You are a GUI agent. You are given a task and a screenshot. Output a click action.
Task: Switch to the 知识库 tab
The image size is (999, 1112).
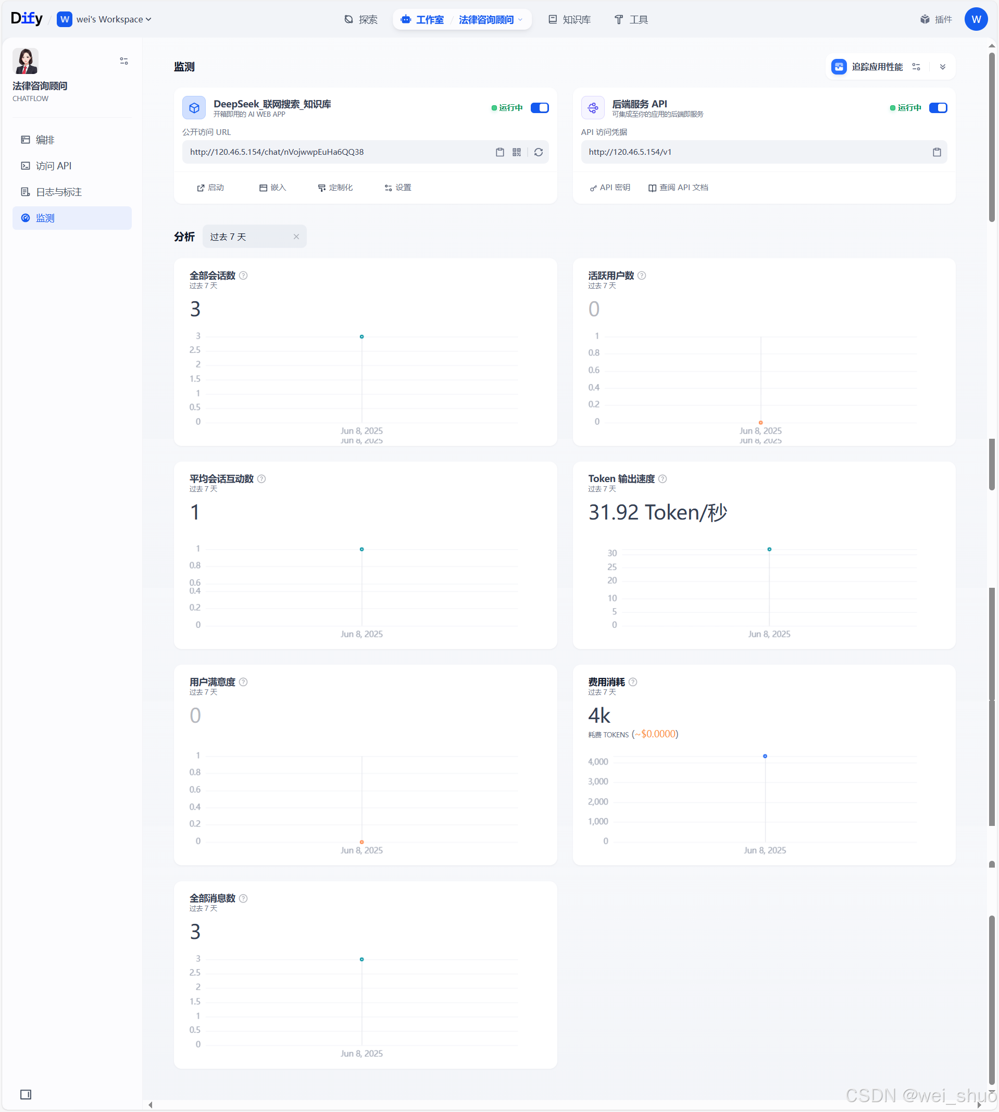pyautogui.click(x=570, y=19)
